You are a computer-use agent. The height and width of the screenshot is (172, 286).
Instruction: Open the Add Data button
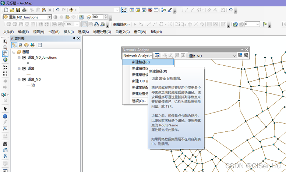click(71, 10)
